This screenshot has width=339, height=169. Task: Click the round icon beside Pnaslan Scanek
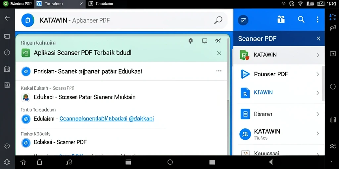tap(26, 71)
